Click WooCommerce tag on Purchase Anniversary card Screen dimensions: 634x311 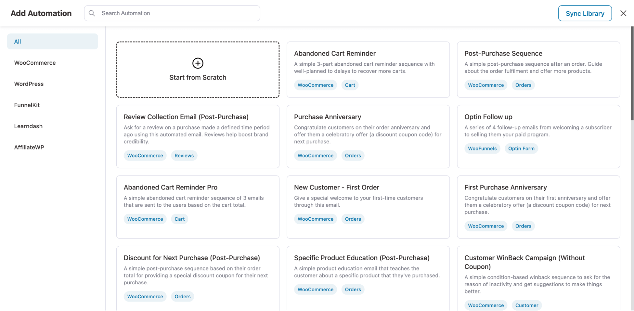point(315,155)
